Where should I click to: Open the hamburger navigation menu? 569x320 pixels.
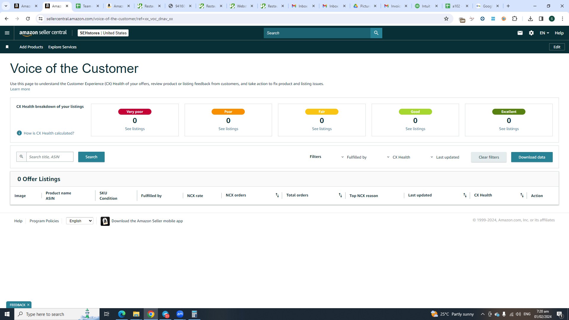coord(7,33)
